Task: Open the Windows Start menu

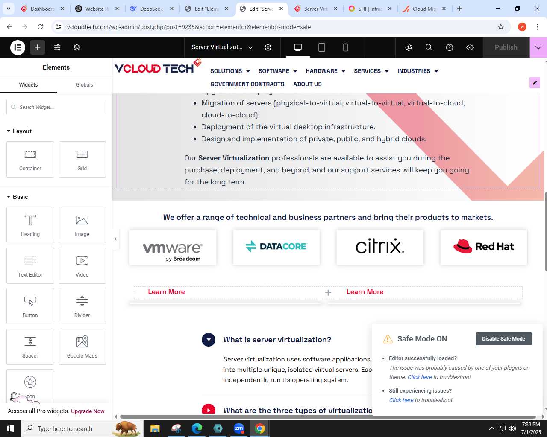Action: point(10,428)
